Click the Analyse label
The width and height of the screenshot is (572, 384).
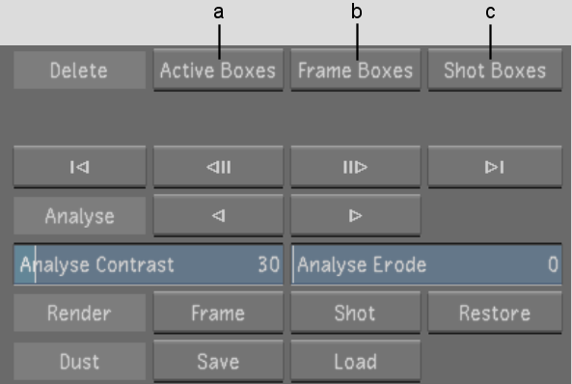(x=79, y=215)
